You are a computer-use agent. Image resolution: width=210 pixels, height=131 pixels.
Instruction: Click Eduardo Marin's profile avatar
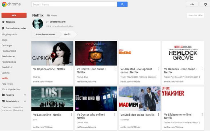[38, 24]
